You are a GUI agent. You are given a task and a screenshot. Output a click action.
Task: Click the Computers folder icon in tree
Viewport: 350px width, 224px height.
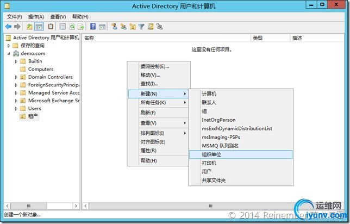(23, 69)
